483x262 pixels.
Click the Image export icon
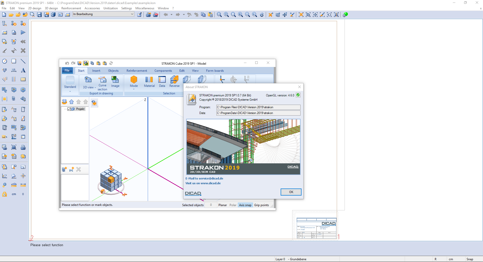(115, 82)
